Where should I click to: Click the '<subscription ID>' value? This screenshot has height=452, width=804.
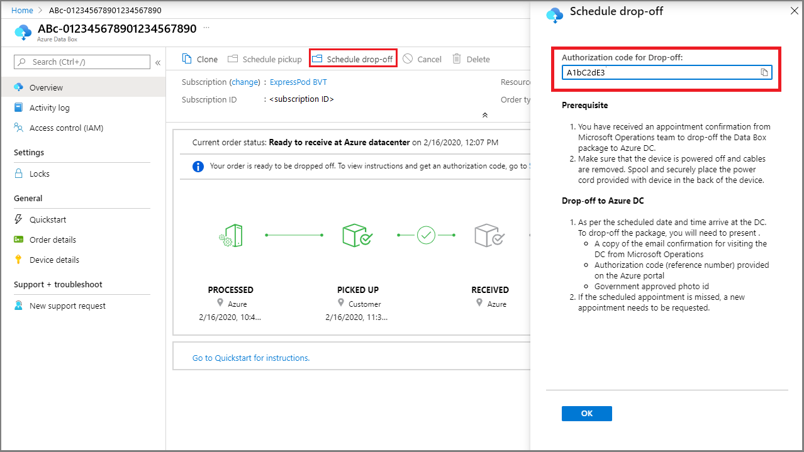coord(301,99)
